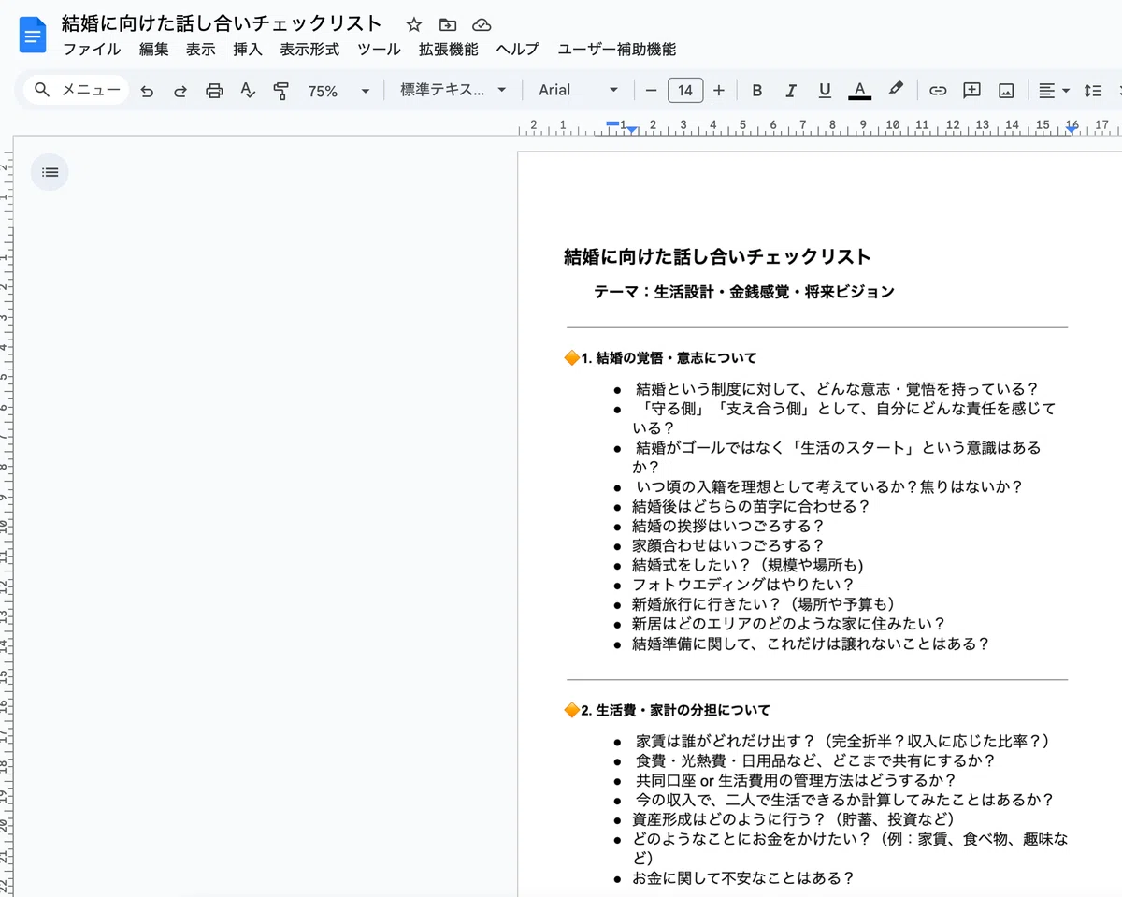Click the heading 結婚に向けた話し合いチェックリスト in document
Screen dimensions: 1122x897
click(x=717, y=256)
